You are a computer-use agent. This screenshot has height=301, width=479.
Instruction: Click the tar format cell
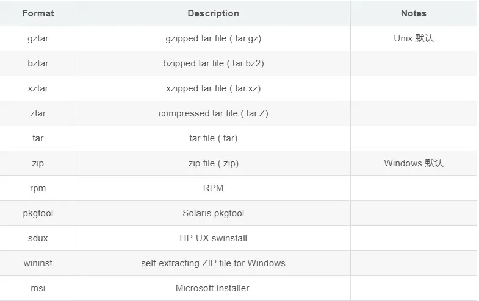tap(38, 138)
